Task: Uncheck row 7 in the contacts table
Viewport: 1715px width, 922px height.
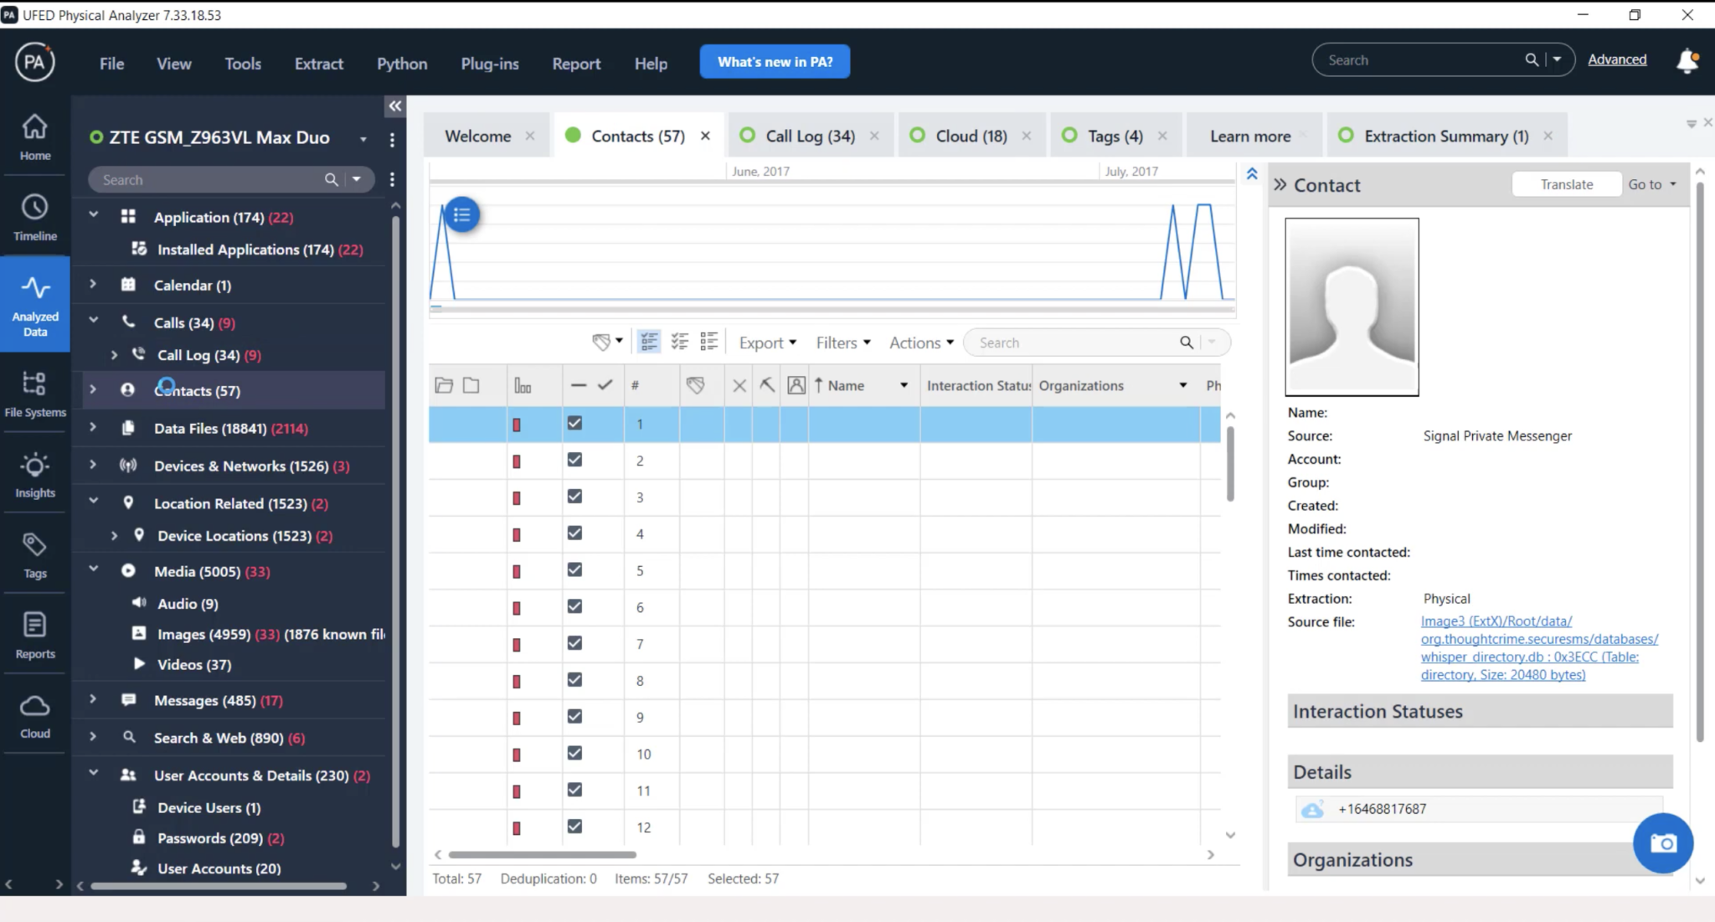Action: click(x=574, y=642)
